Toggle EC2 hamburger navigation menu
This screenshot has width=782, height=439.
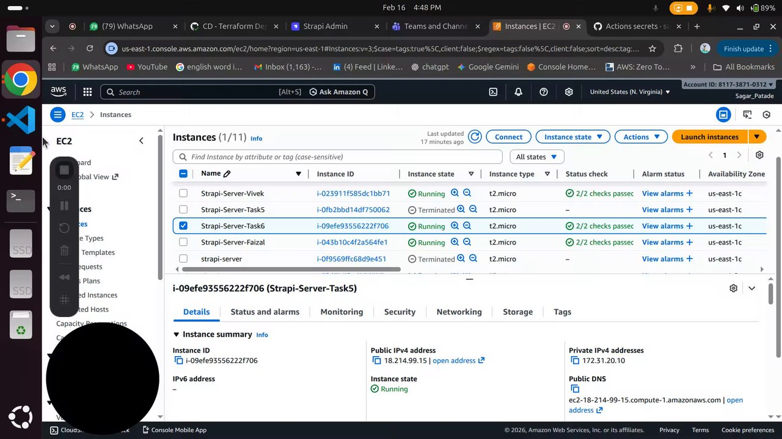click(x=57, y=115)
